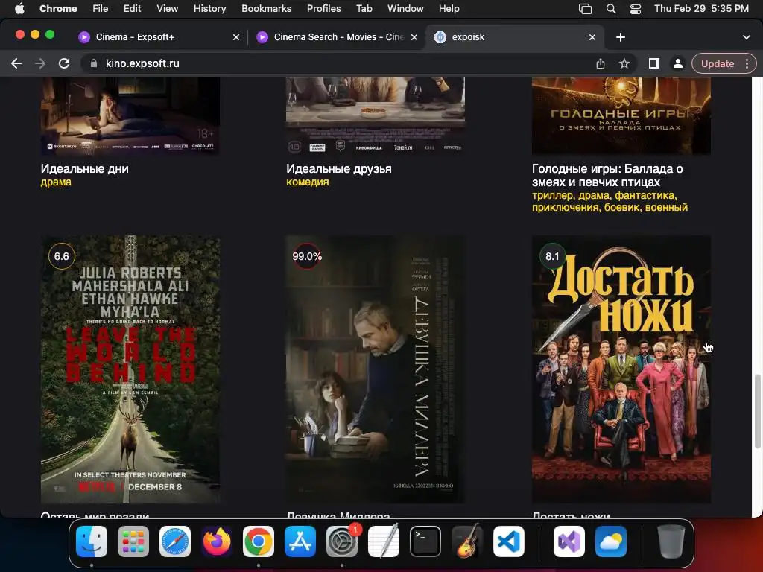763x572 pixels.
Task: Reload the kino.expsoft.ru page
Action: [64, 63]
